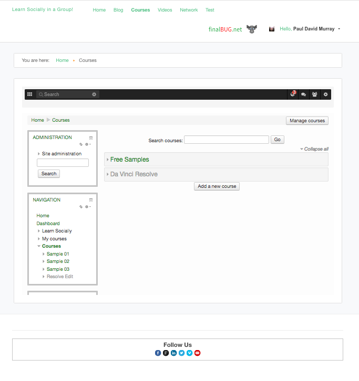Open the LinkedIn social icon
359x381 pixels.
click(173, 353)
